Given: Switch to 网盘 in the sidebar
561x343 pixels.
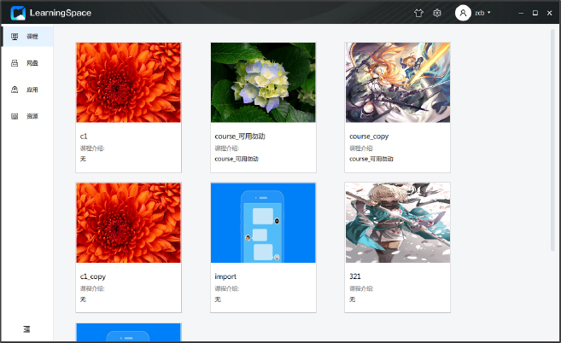Looking at the screenshot, I should coord(26,63).
